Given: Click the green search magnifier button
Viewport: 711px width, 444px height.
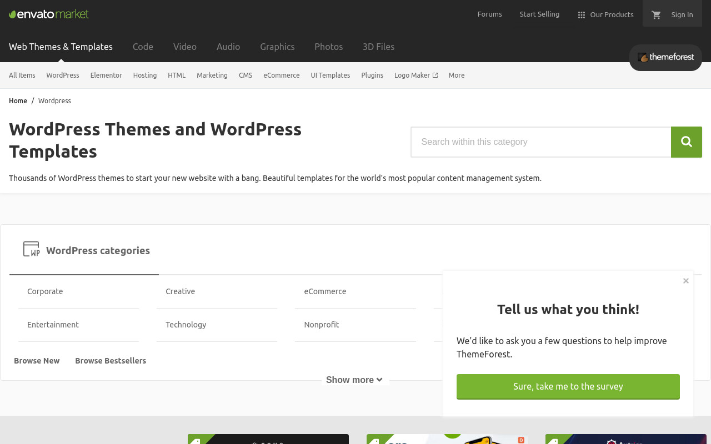Looking at the screenshot, I should [687, 142].
